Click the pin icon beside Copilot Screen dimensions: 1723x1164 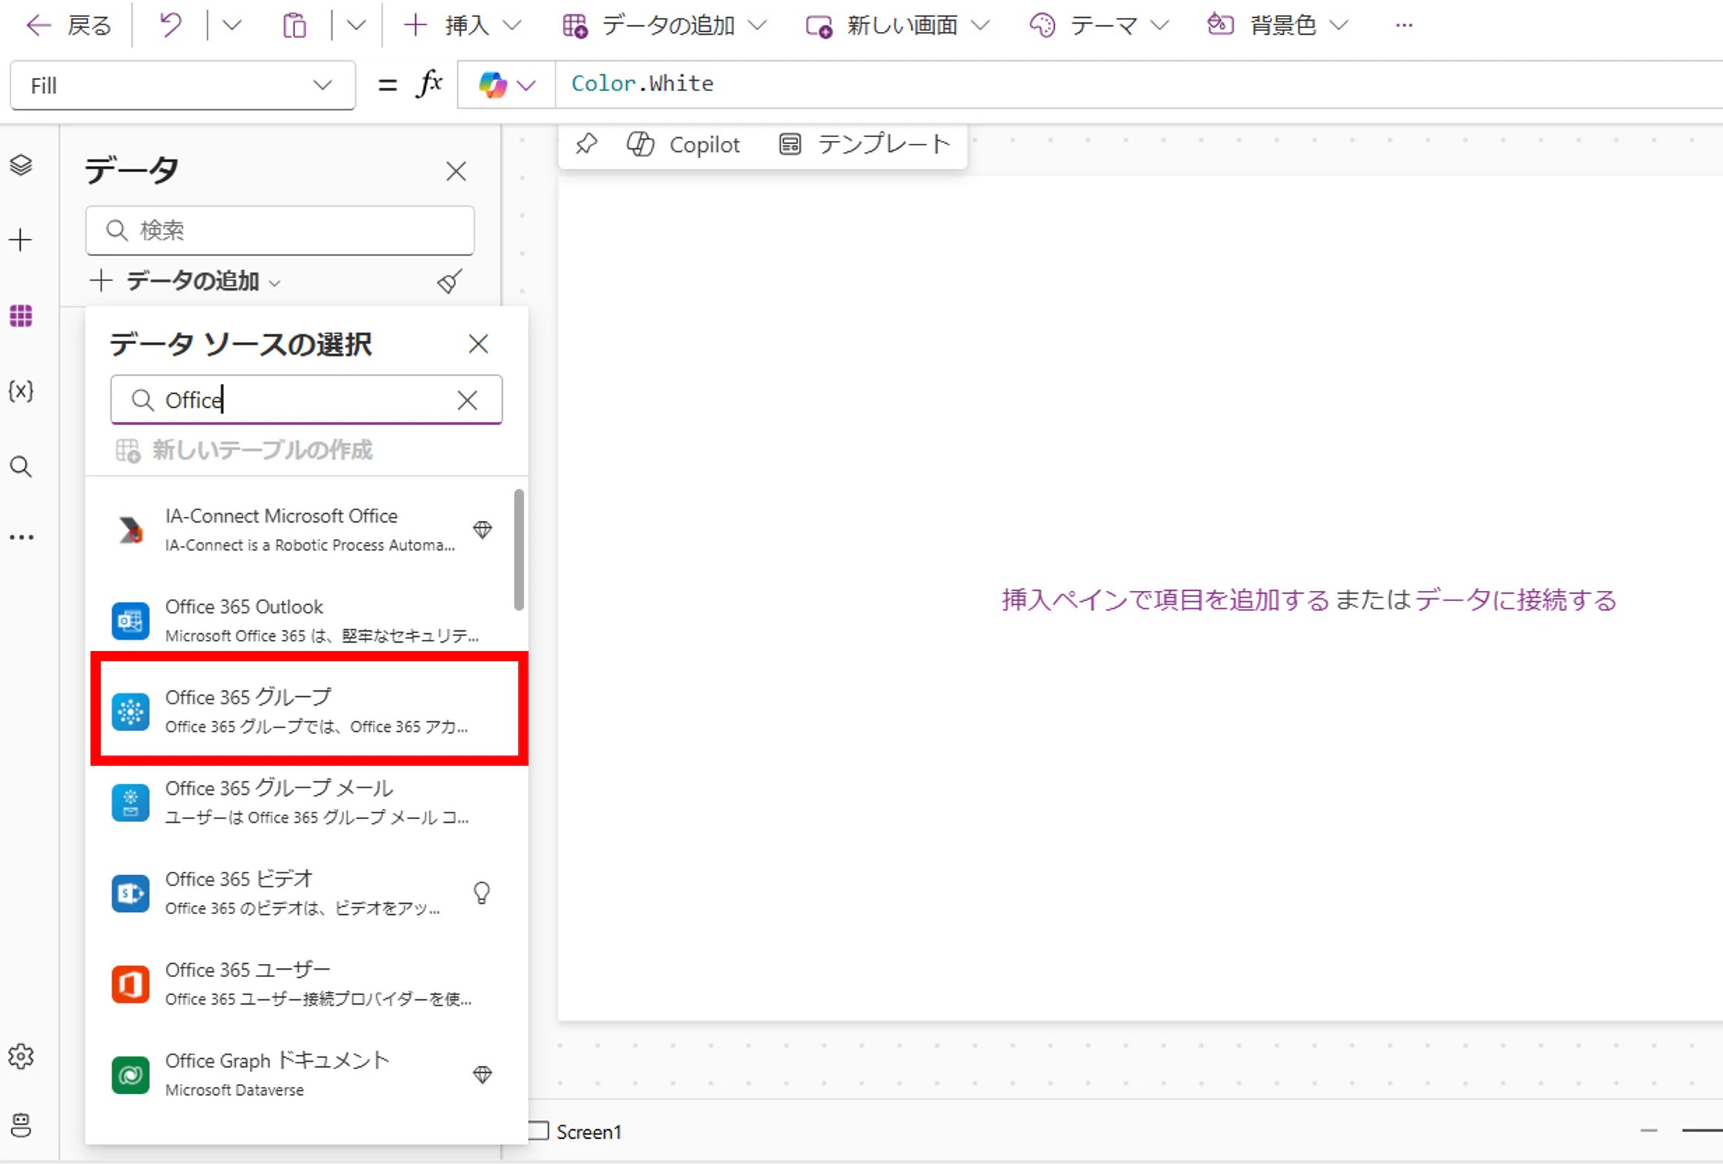tap(586, 144)
